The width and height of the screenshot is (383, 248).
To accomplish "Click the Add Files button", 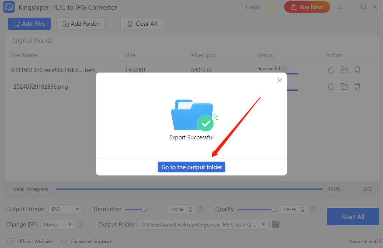I will pyautogui.click(x=29, y=24).
